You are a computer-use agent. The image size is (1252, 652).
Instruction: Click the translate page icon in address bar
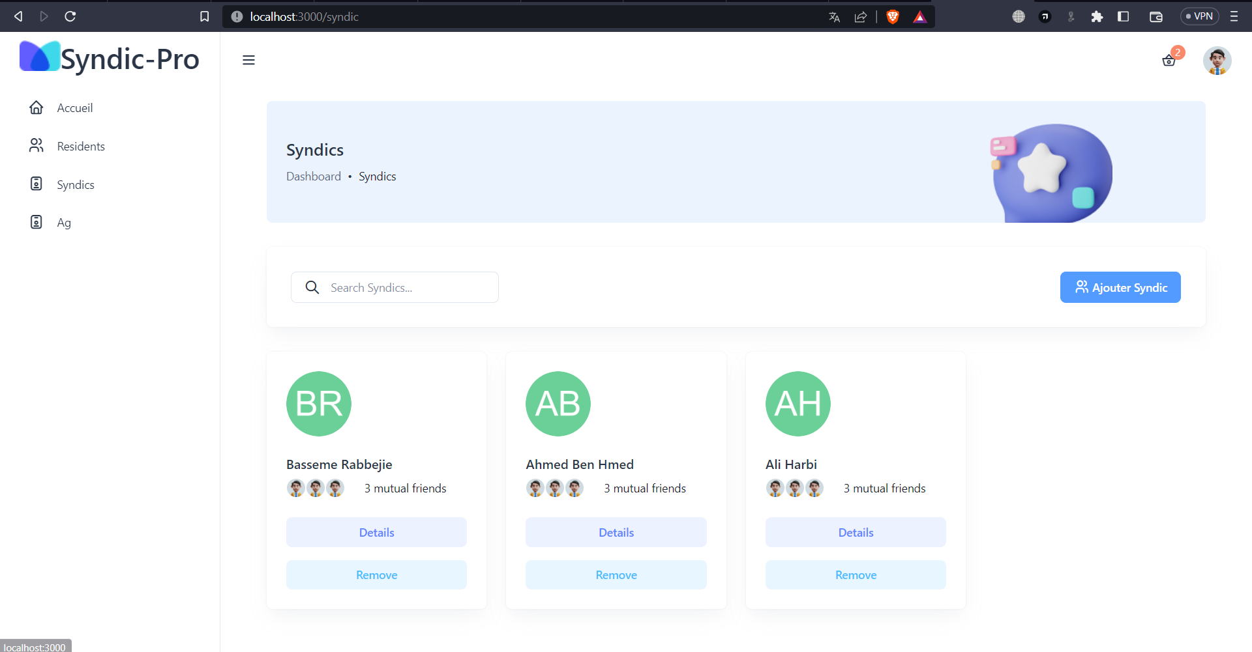tap(834, 17)
